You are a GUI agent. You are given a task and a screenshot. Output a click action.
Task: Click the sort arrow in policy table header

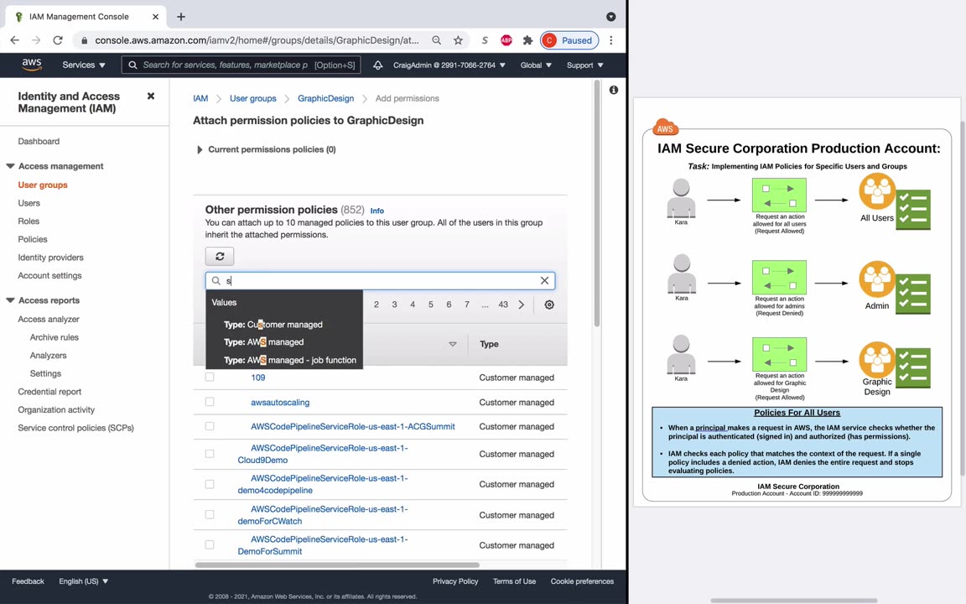[453, 344]
